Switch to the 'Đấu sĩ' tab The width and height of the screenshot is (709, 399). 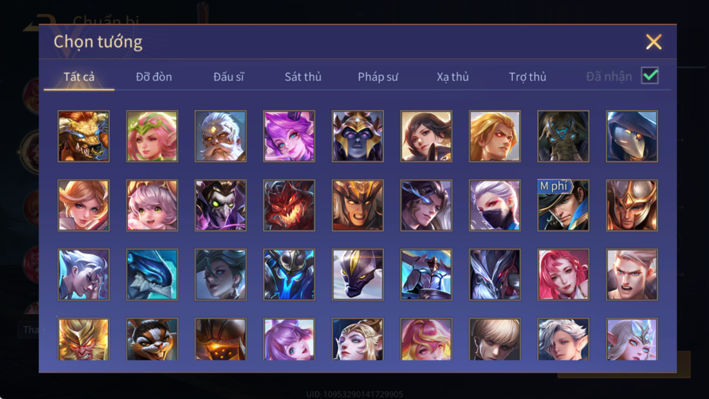[229, 77]
